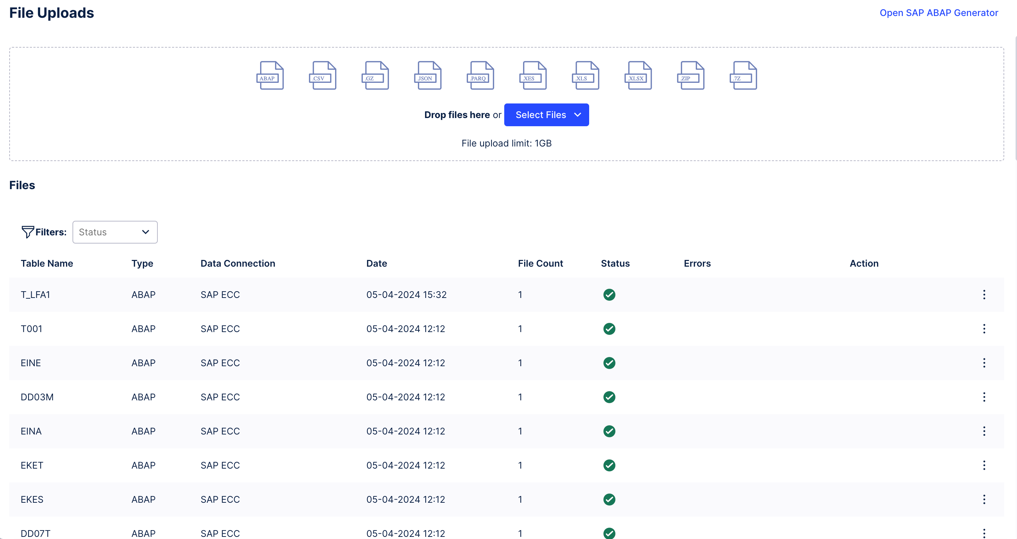Click the ABAP file type icon
The width and height of the screenshot is (1017, 539).
[x=270, y=75]
